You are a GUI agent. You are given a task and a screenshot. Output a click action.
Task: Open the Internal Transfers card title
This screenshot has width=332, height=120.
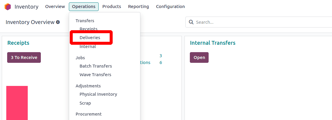212,43
